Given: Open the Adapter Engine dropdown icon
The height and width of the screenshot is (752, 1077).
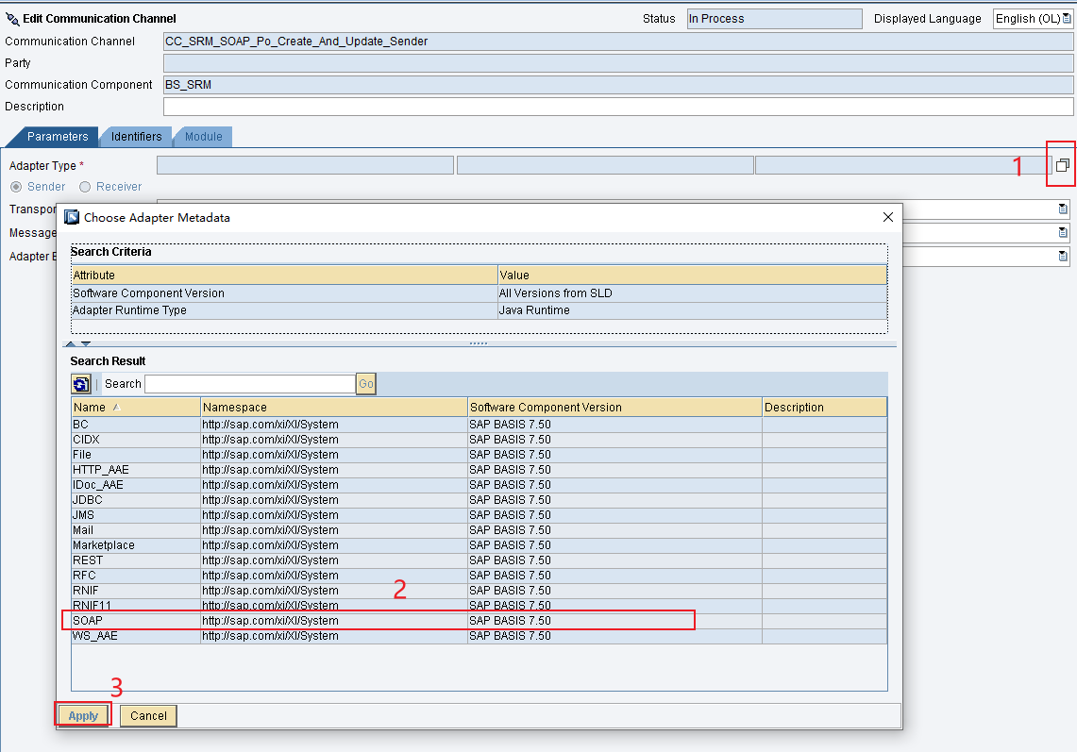Looking at the screenshot, I should point(1063,256).
